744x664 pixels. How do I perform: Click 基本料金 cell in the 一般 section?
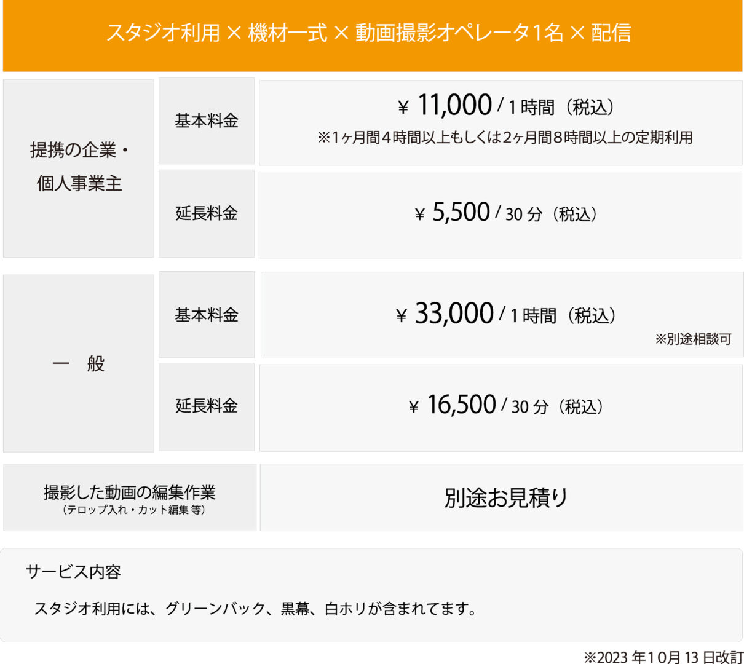point(207,315)
